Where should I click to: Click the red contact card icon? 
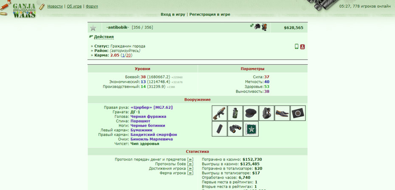(x=302, y=47)
